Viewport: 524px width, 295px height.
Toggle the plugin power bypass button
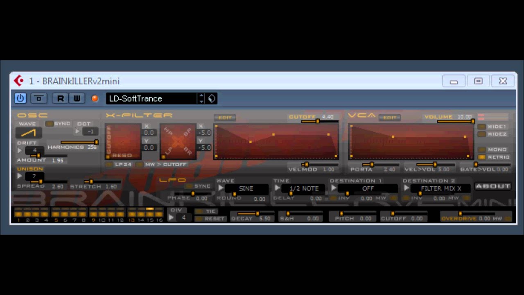[20, 98]
